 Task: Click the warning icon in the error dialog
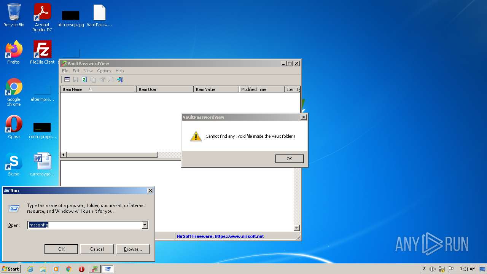196,136
